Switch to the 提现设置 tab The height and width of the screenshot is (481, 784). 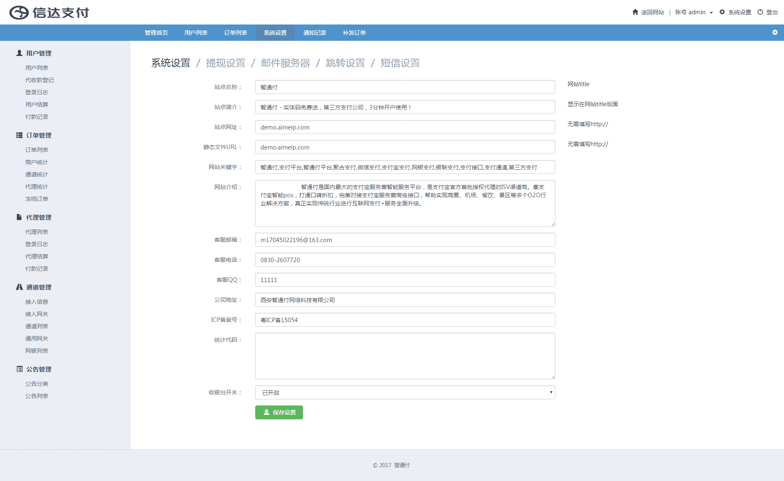coord(225,63)
